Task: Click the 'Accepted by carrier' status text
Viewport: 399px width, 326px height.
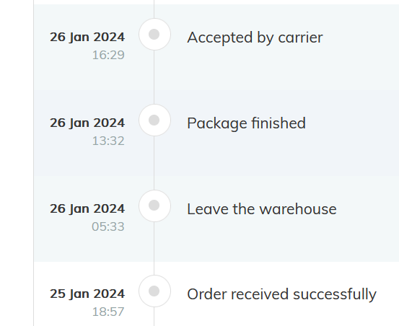Action: (x=255, y=38)
